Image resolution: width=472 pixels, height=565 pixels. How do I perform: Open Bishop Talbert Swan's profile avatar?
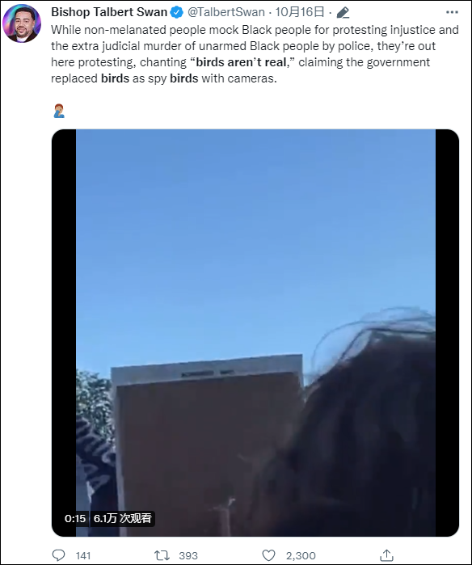click(x=22, y=23)
